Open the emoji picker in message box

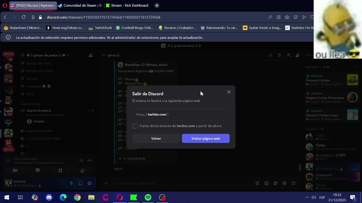click(285, 184)
